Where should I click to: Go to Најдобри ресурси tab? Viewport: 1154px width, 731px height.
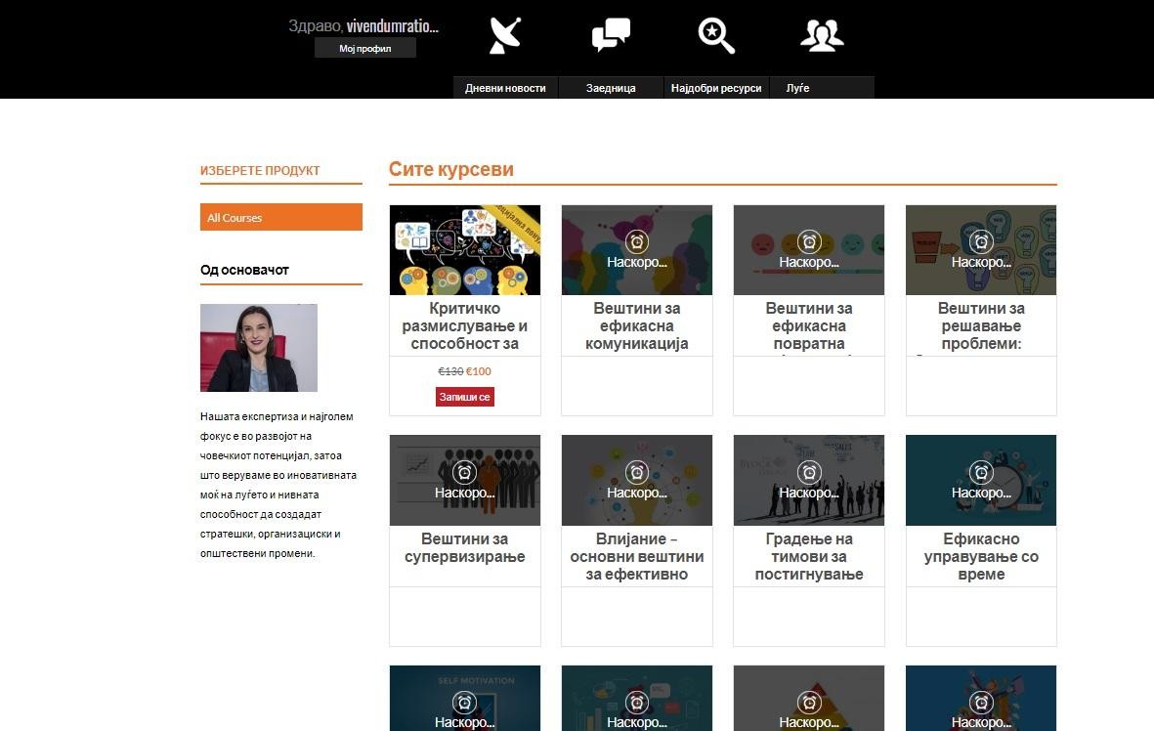point(716,88)
